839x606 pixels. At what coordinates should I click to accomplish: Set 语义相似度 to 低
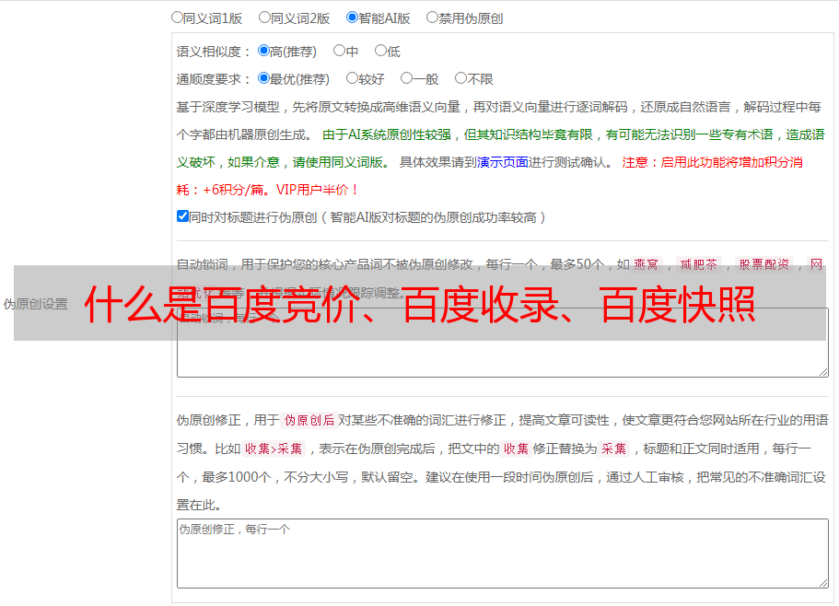click(380, 51)
